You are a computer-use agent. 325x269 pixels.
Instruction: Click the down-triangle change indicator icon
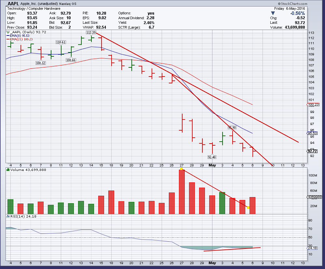click(x=273, y=13)
